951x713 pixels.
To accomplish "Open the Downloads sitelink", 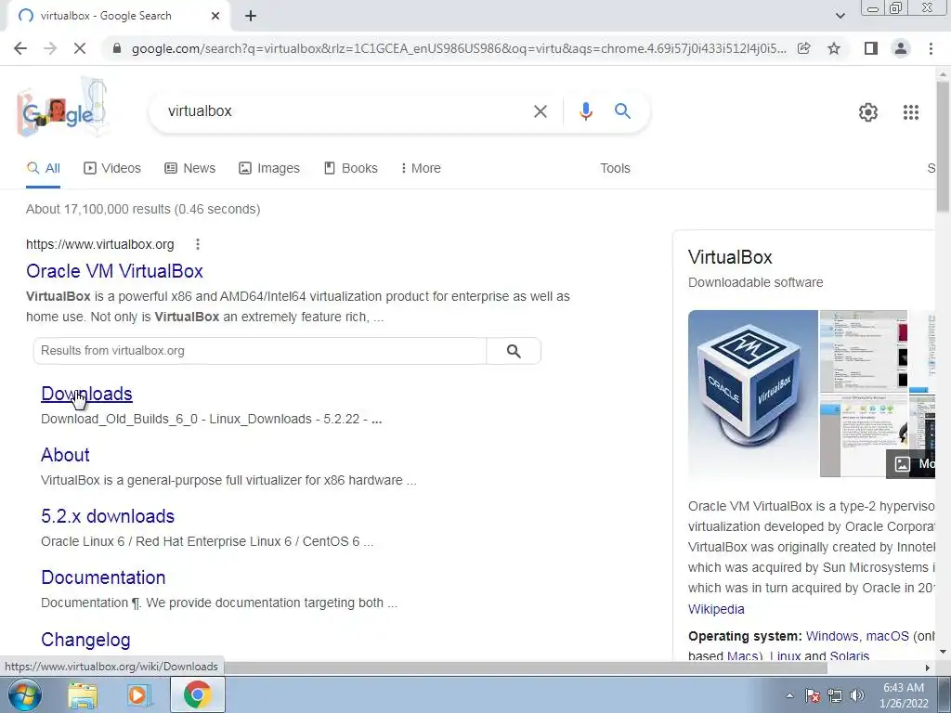I will (86, 394).
